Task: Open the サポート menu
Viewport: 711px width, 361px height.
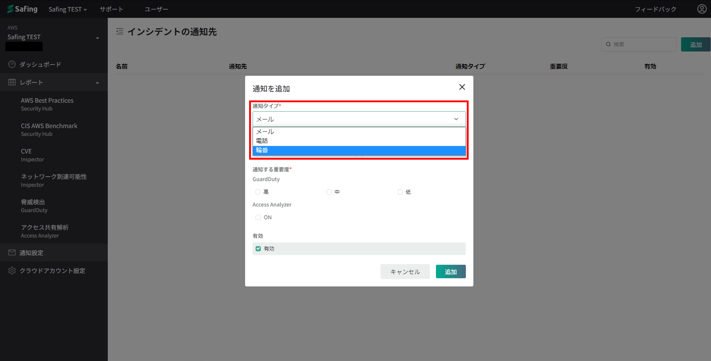Action: pyautogui.click(x=111, y=9)
